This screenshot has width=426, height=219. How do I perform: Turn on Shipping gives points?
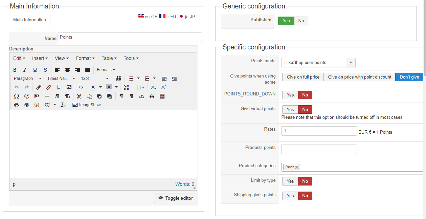click(290, 196)
